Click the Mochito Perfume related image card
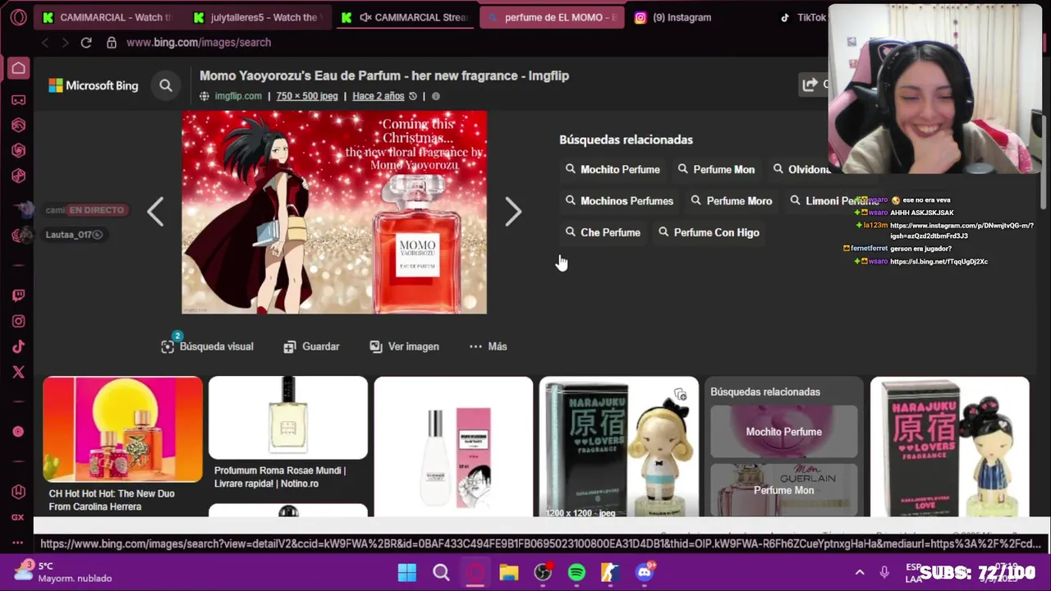Image resolution: width=1051 pixels, height=591 pixels. pos(784,431)
